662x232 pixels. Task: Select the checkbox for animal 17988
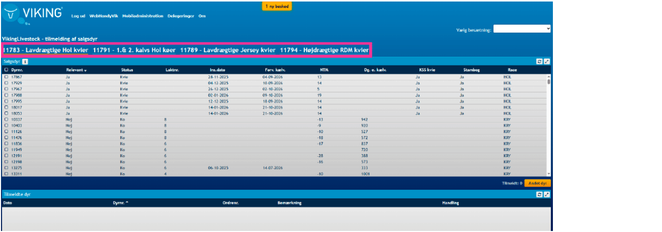point(6,95)
